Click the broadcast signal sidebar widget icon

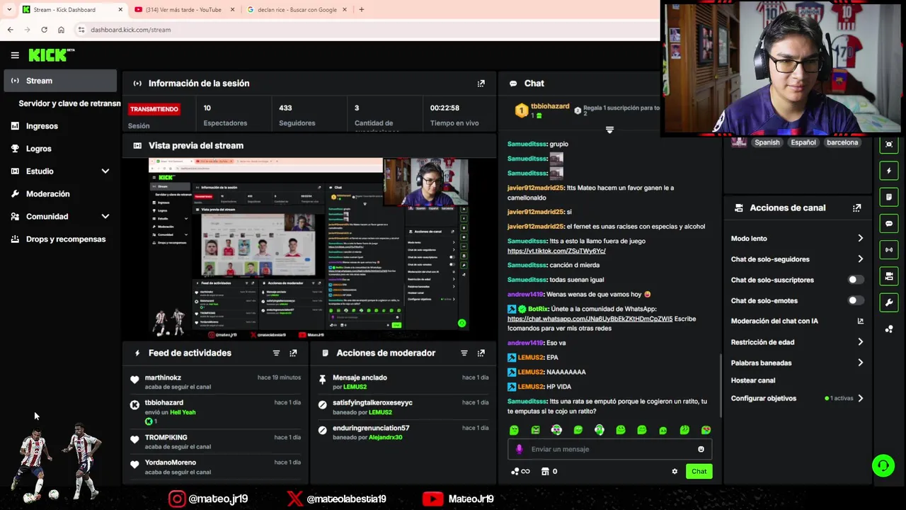tap(889, 249)
